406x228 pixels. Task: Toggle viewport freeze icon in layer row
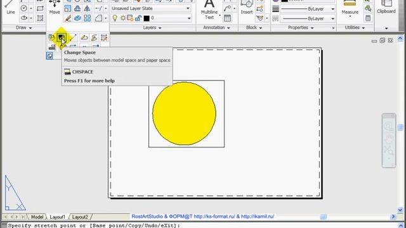[x=130, y=18]
